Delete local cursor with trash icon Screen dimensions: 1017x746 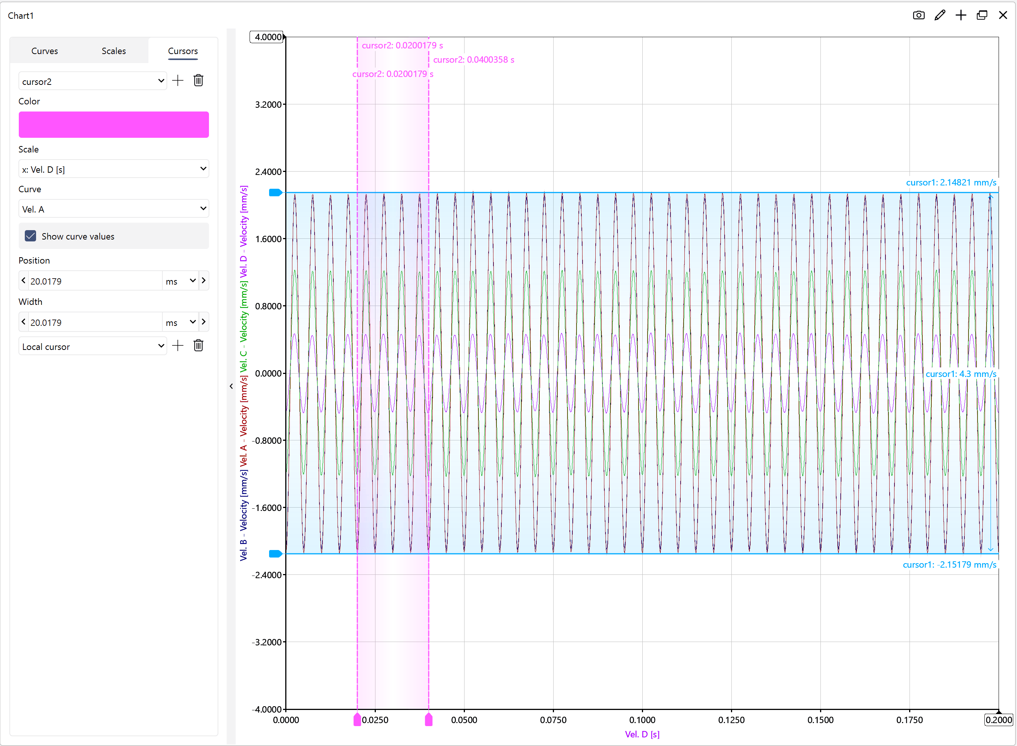tap(198, 346)
